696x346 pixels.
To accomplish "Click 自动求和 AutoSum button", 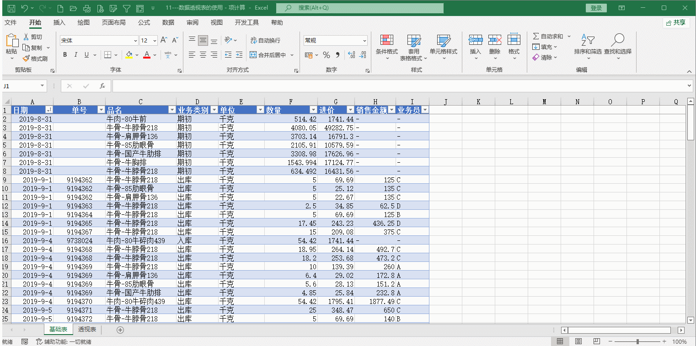I will (548, 37).
